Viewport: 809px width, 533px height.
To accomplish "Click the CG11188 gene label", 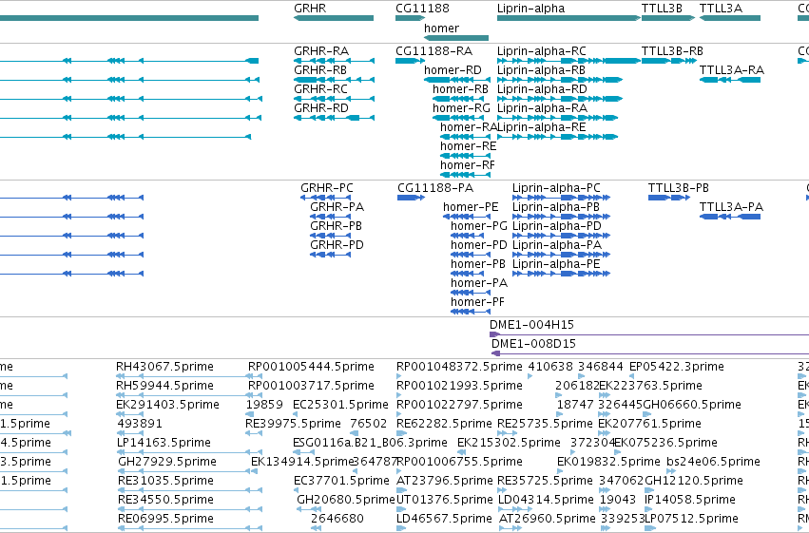I will pos(422,9).
